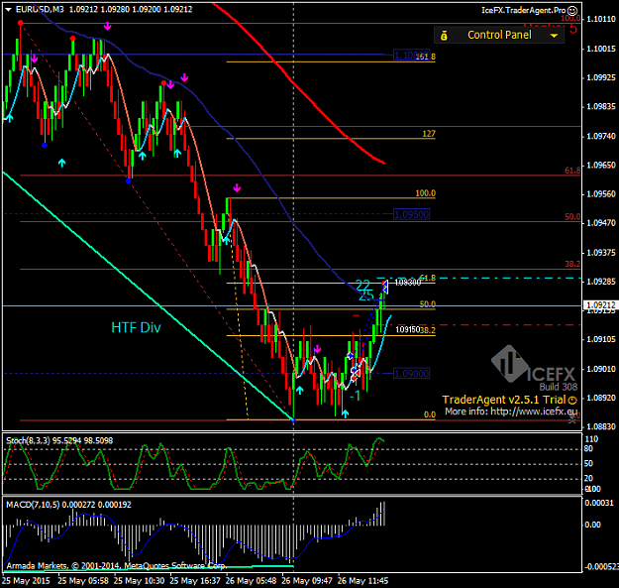619x588 pixels.
Task: Click the 1.09150 stop level label
Action: (407, 329)
